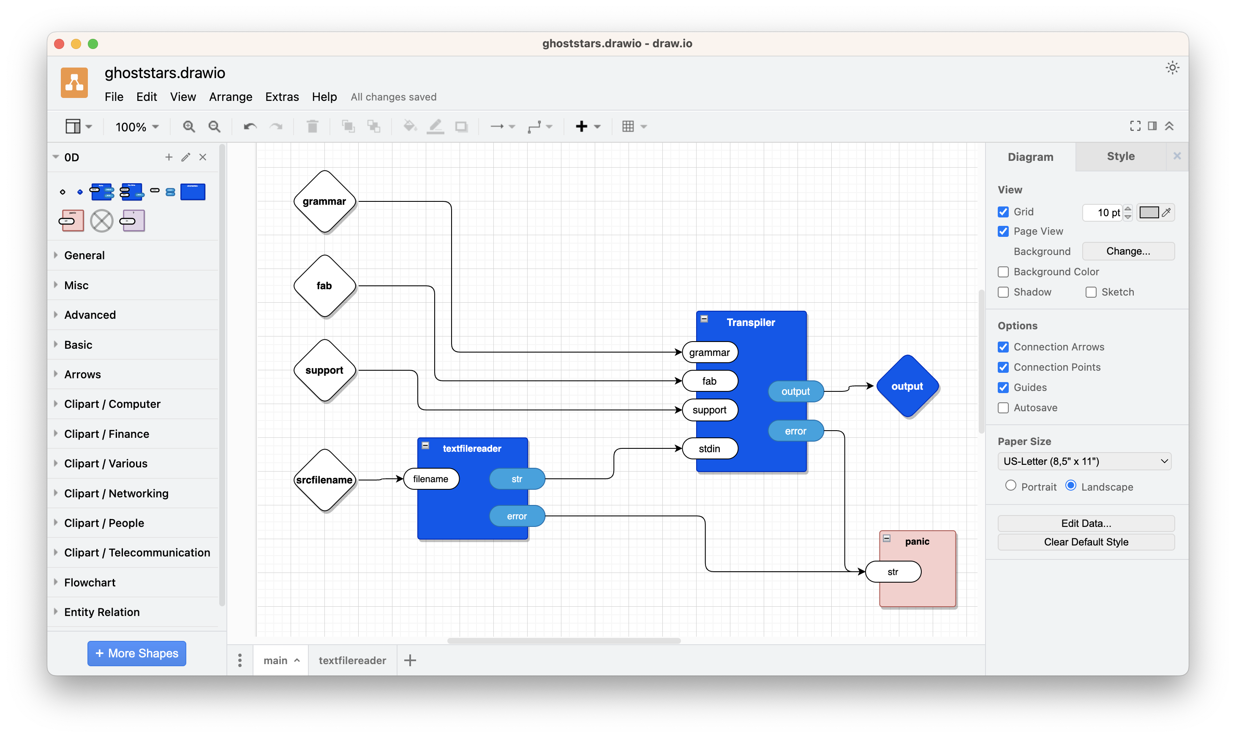The height and width of the screenshot is (738, 1236).
Task: Collapse the panic container
Action: tap(887, 538)
